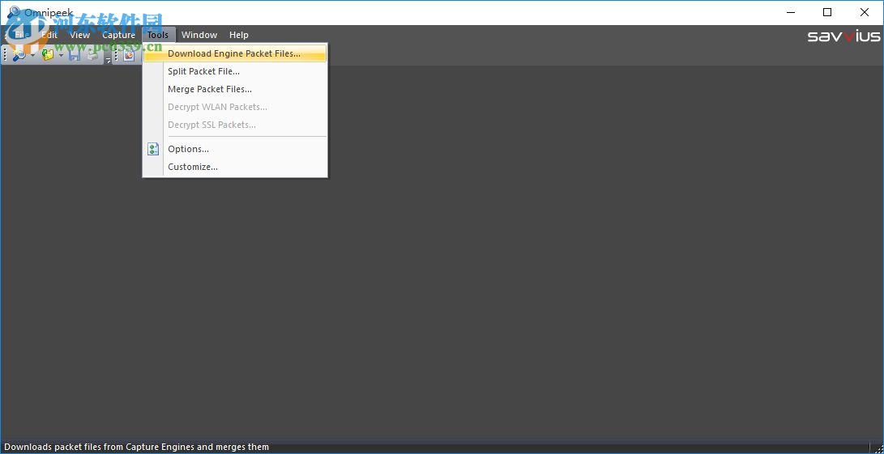The width and height of the screenshot is (884, 454).
Task: Close the Omnipeek window
Action: pos(865,12)
